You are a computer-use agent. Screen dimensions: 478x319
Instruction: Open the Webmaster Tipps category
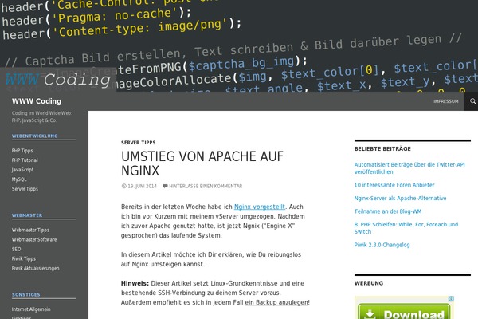30,230
